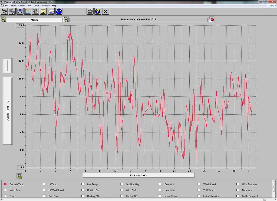Click the rain cloud weather summary icon
The height and width of the screenshot is (201, 277).
51,11
